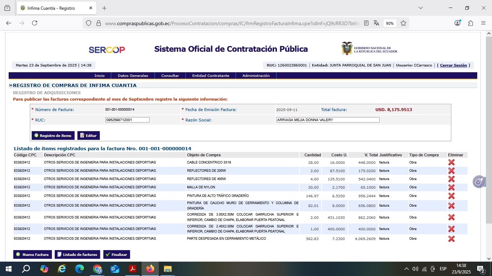Click the Cerrar Sesión link
The image size is (492, 276).
[453, 65]
